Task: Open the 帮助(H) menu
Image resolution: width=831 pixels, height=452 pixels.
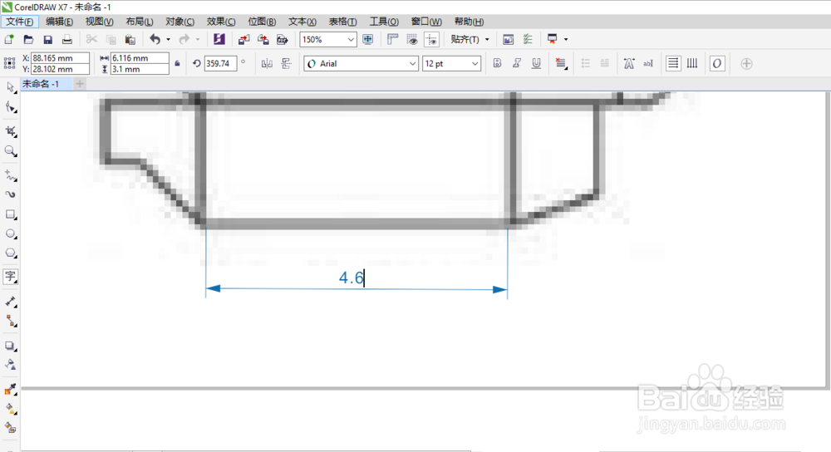Action: pos(469,22)
